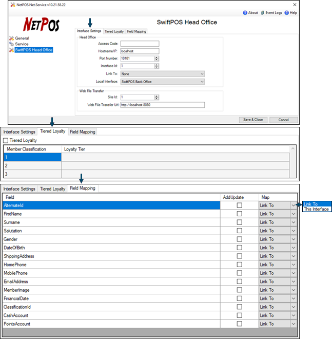Select Tiered Loyalty tab in middle panel

click(53, 131)
